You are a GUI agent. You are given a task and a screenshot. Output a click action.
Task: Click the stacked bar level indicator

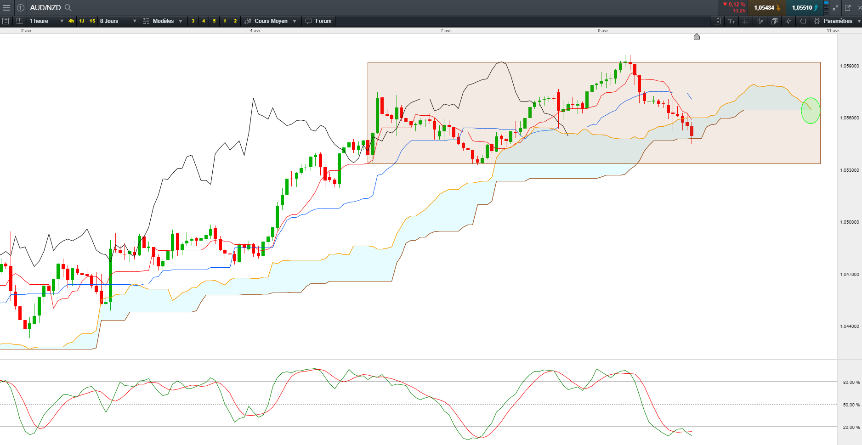point(826,8)
